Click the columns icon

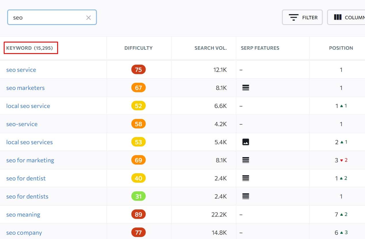pos(338,18)
